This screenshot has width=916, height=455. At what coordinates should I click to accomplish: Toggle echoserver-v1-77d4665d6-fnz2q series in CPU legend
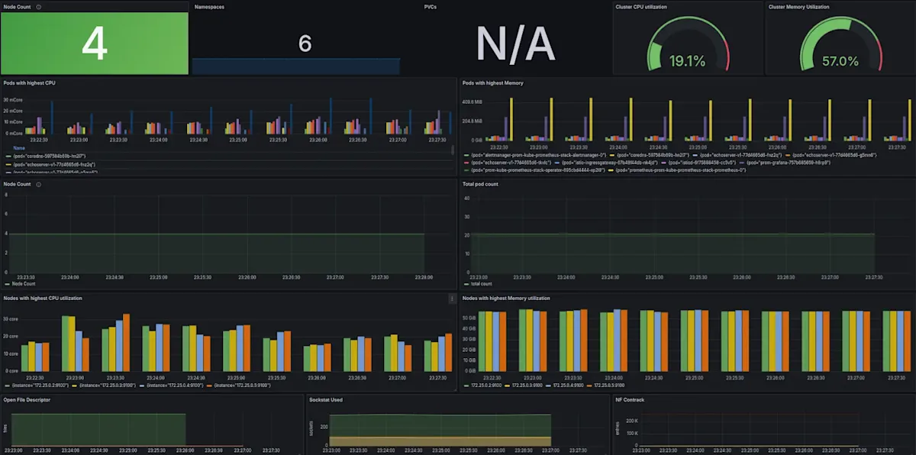[49, 164]
